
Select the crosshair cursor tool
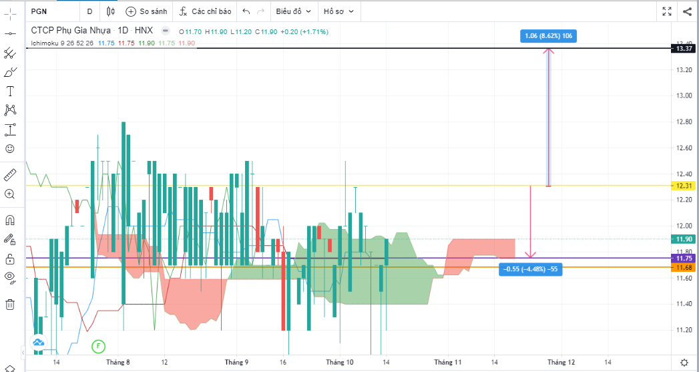pos(10,12)
